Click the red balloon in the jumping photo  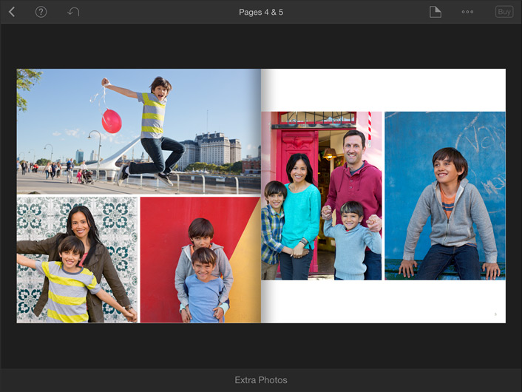112,121
